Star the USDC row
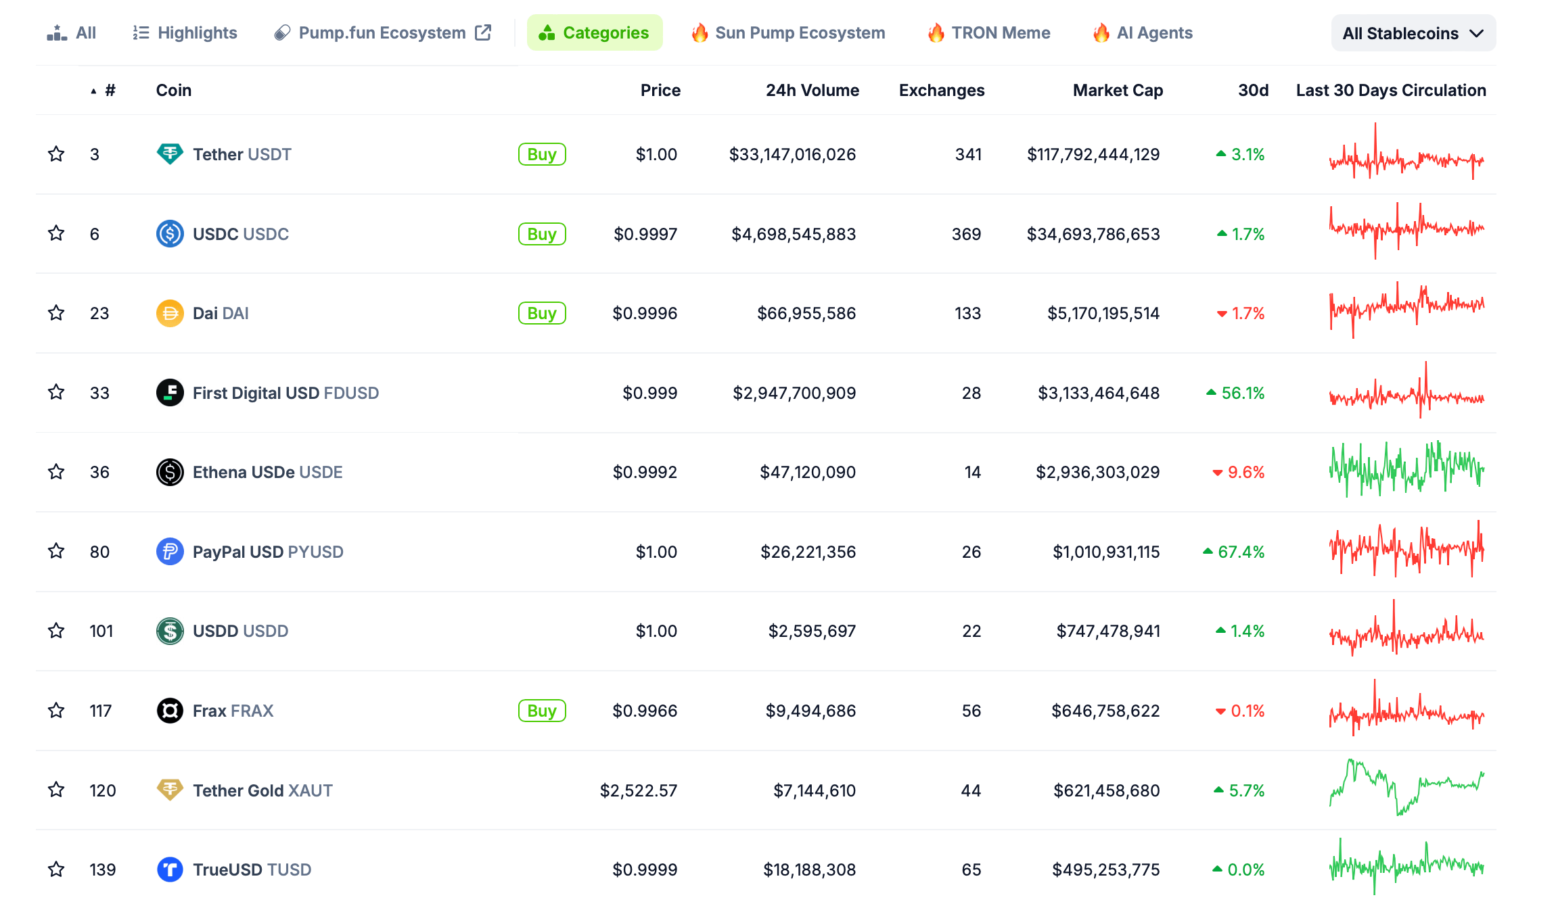 56,234
